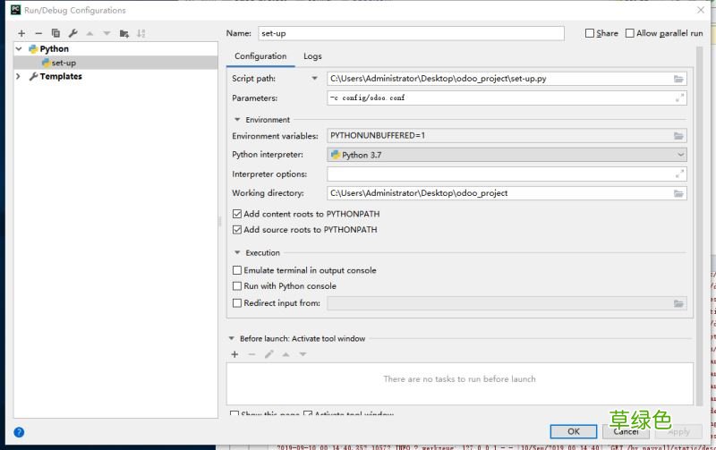Add new configuration with plus icon

[x=21, y=33]
